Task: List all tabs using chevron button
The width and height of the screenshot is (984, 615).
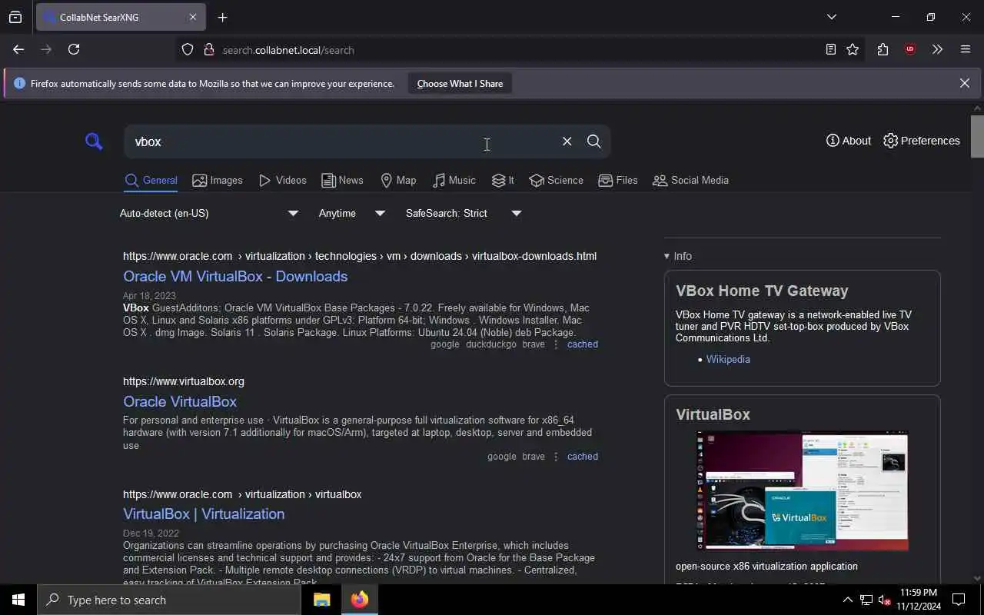Action: (x=831, y=17)
